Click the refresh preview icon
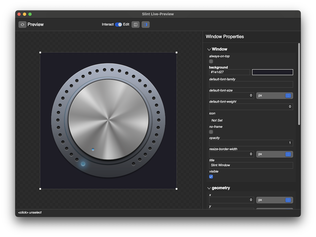 (22, 25)
